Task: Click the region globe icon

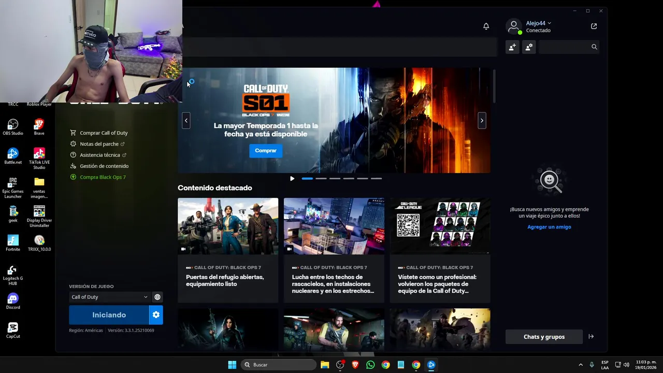Action: (x=157, y=297)
